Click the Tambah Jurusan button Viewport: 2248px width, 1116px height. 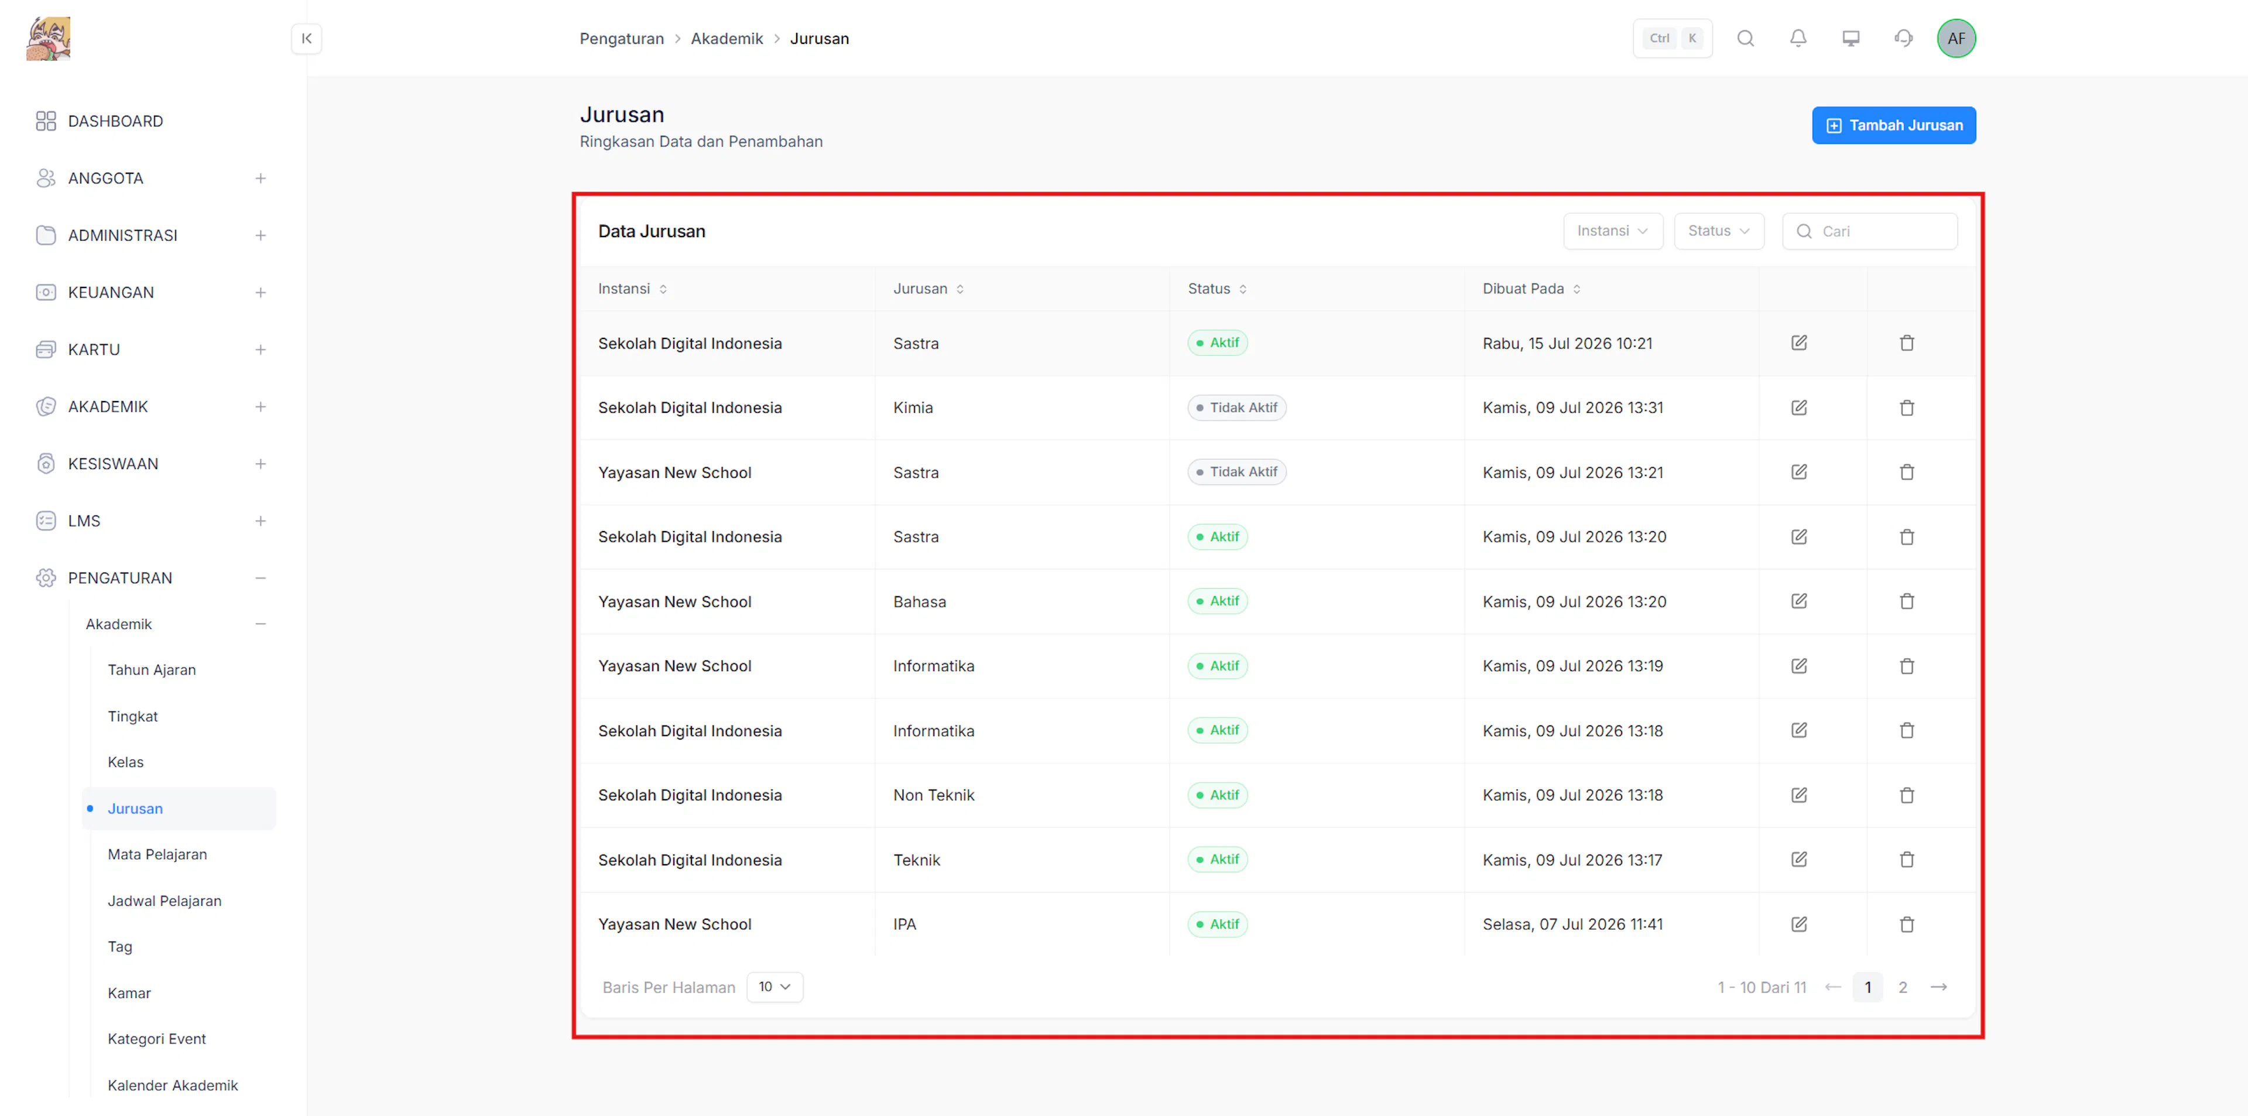tap(1893, 126)
